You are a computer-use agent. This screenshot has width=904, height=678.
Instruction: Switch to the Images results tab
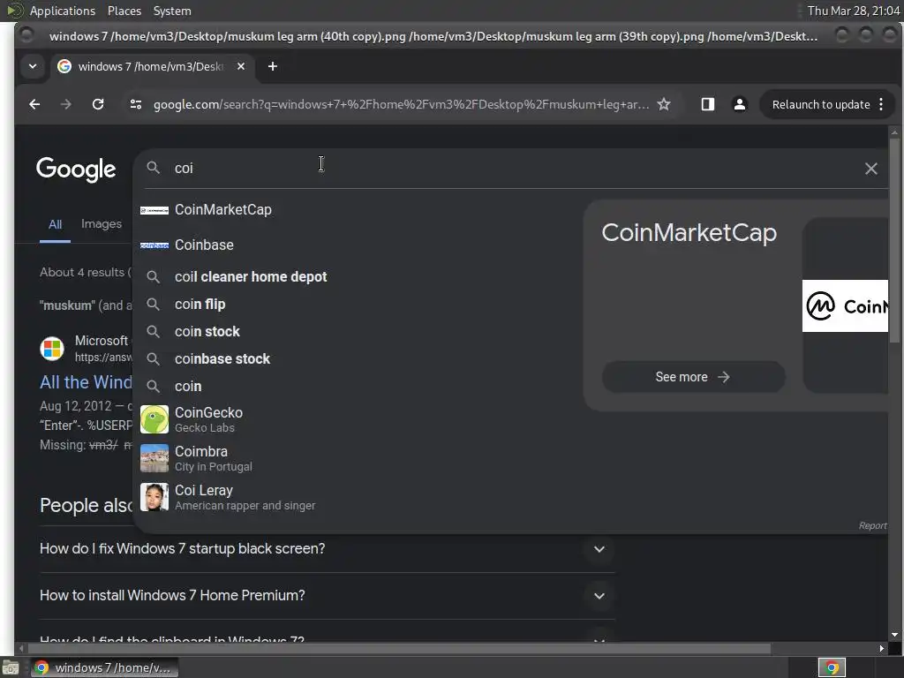(x=102, y=223)
